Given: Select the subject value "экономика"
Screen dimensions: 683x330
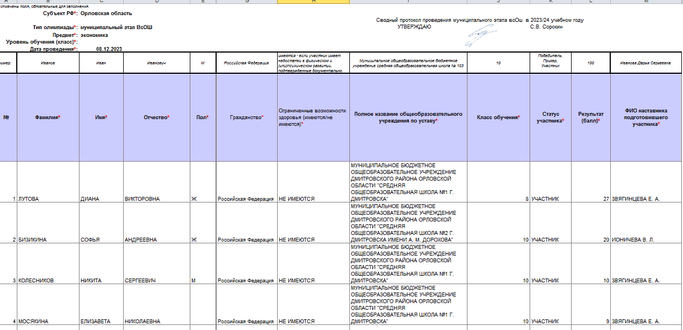Looking at the screenshot, I should 94,35.
